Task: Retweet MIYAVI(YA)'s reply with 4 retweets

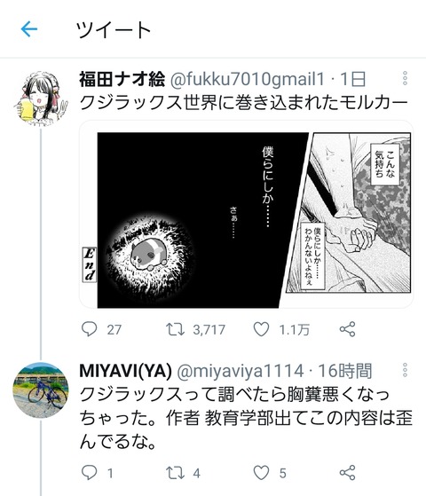Action: click(176, 473)
